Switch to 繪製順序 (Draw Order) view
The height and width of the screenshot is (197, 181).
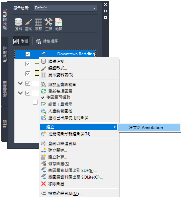pyautogui.click(x=47, y=41)
